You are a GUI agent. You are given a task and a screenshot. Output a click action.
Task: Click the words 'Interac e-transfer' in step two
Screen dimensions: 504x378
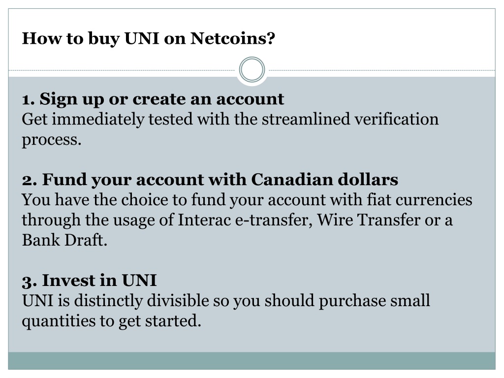pos(245,220)
